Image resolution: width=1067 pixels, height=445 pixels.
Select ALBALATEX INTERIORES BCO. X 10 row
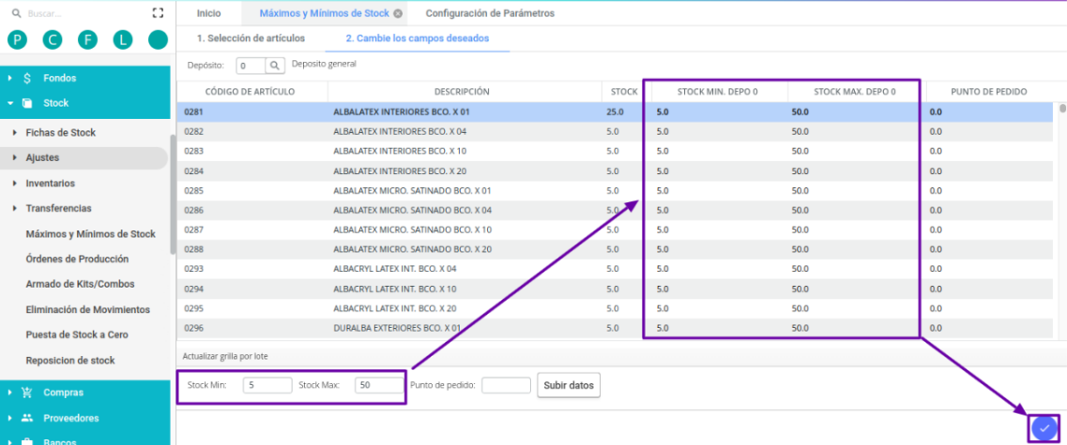click(x=616, y=151)
